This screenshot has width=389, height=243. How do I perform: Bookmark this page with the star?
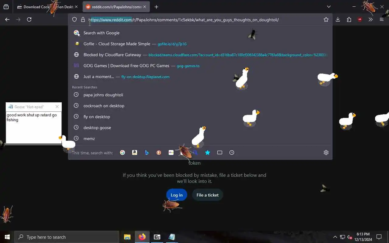point(326,19)
